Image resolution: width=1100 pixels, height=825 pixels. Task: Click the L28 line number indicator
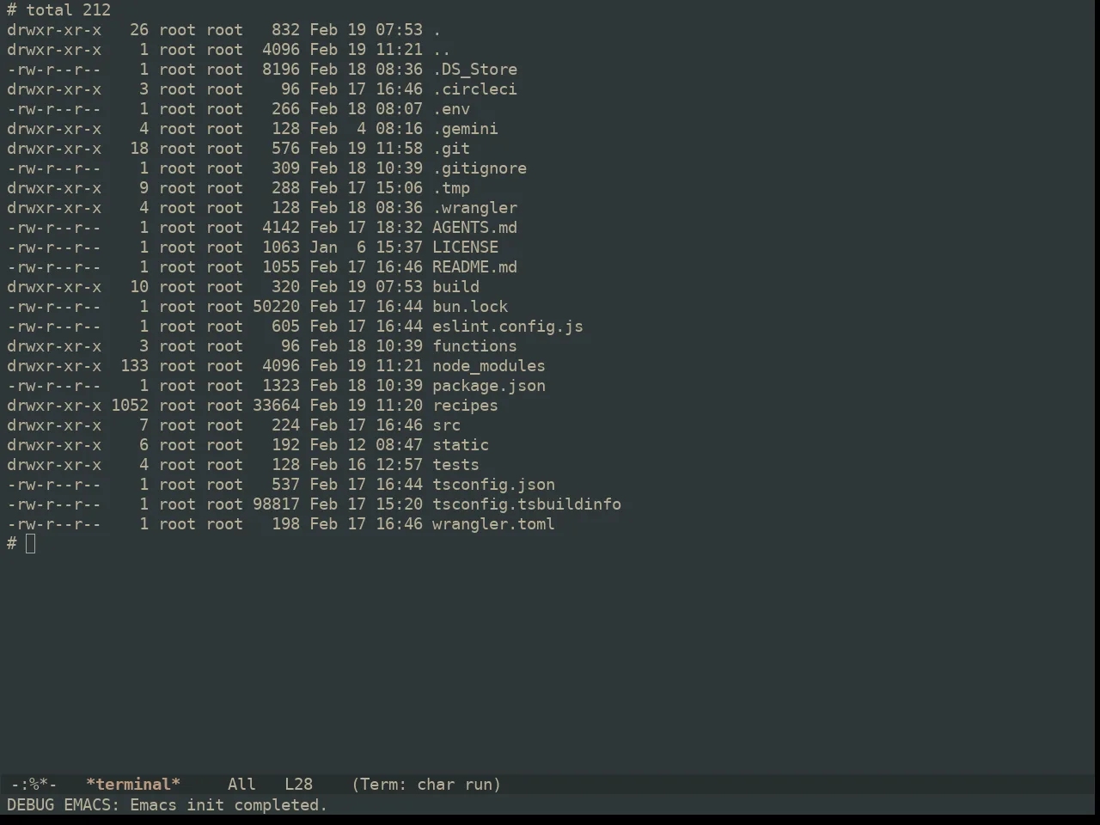click(298, 784)
